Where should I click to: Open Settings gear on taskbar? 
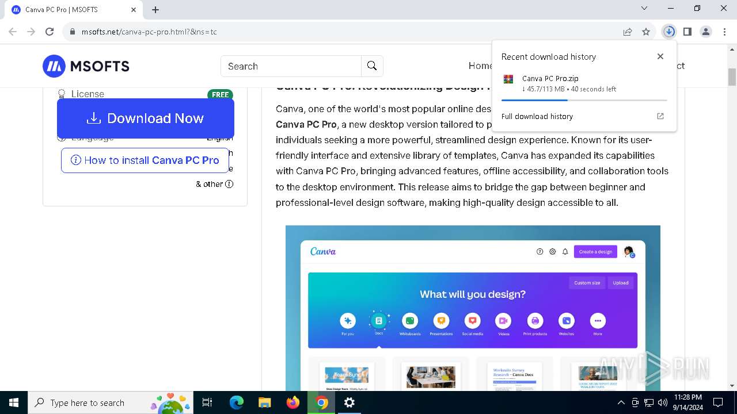[x=349, y=402]
